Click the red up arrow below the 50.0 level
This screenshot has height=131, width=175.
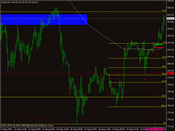pyautogui.click(x=145, y=79)
